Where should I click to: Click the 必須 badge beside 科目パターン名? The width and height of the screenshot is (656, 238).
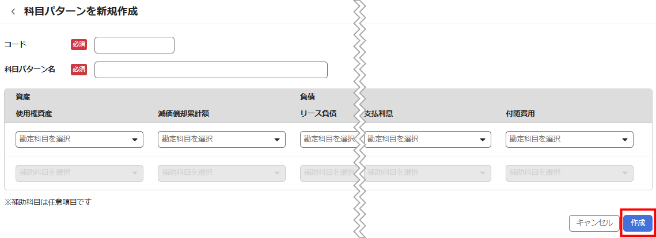pos(79,69)
